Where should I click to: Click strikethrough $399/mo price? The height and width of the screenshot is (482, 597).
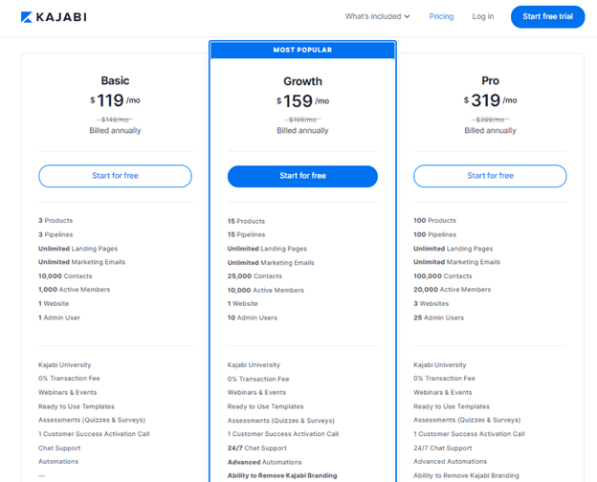pos(490,120)
